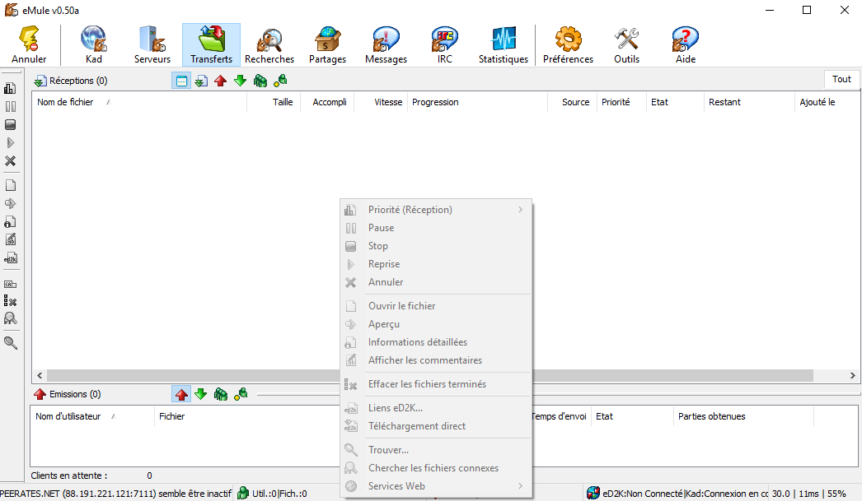Choose Reprise in context menu
This screenshot has width=862, height=501.
(x=436, y=264)
